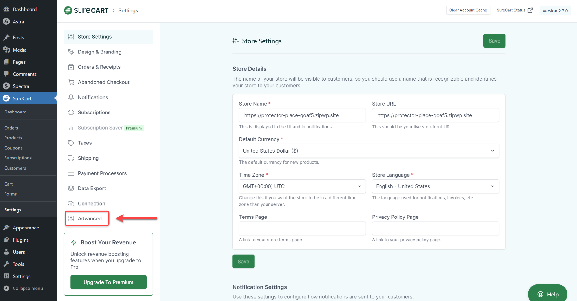Click the SureCart logo in the header
The width and height of the screenshot is (577, 301).
pyautogui.click(x=86, y=10)
